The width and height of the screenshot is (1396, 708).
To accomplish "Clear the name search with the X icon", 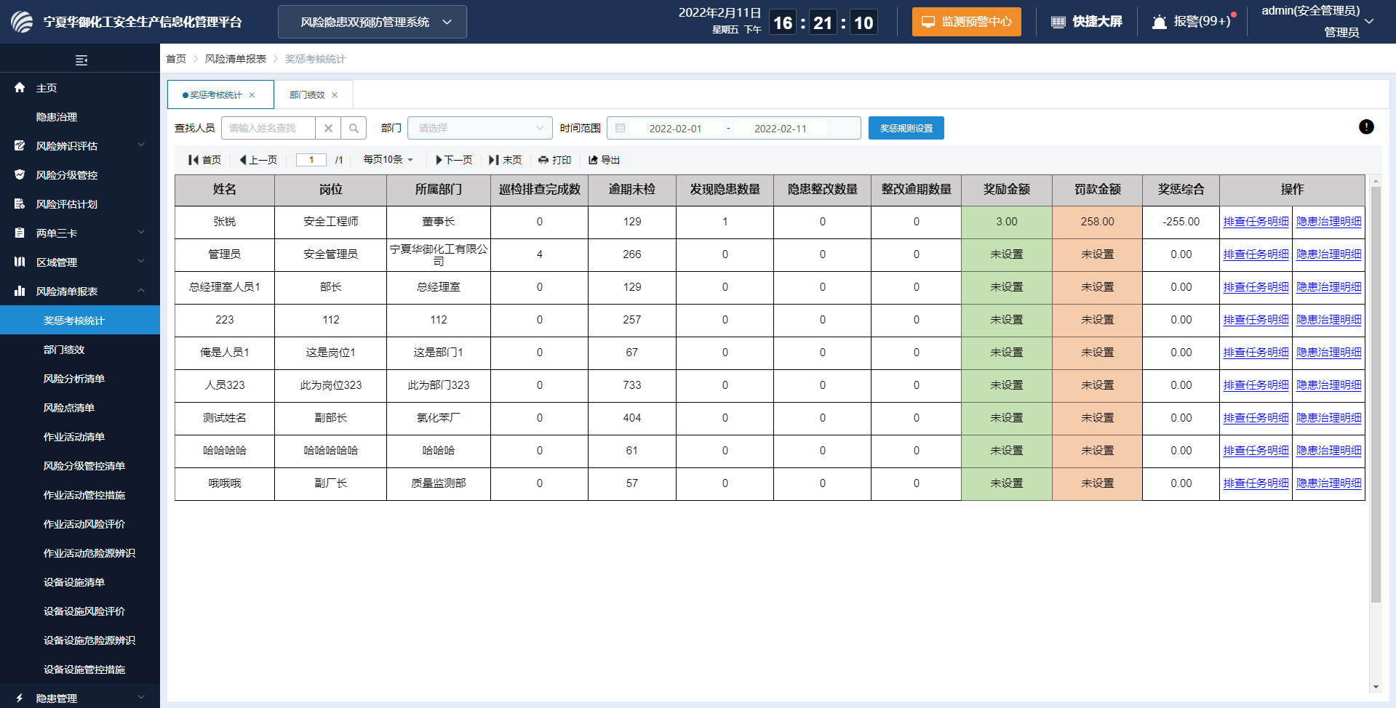I will [328, 128].
